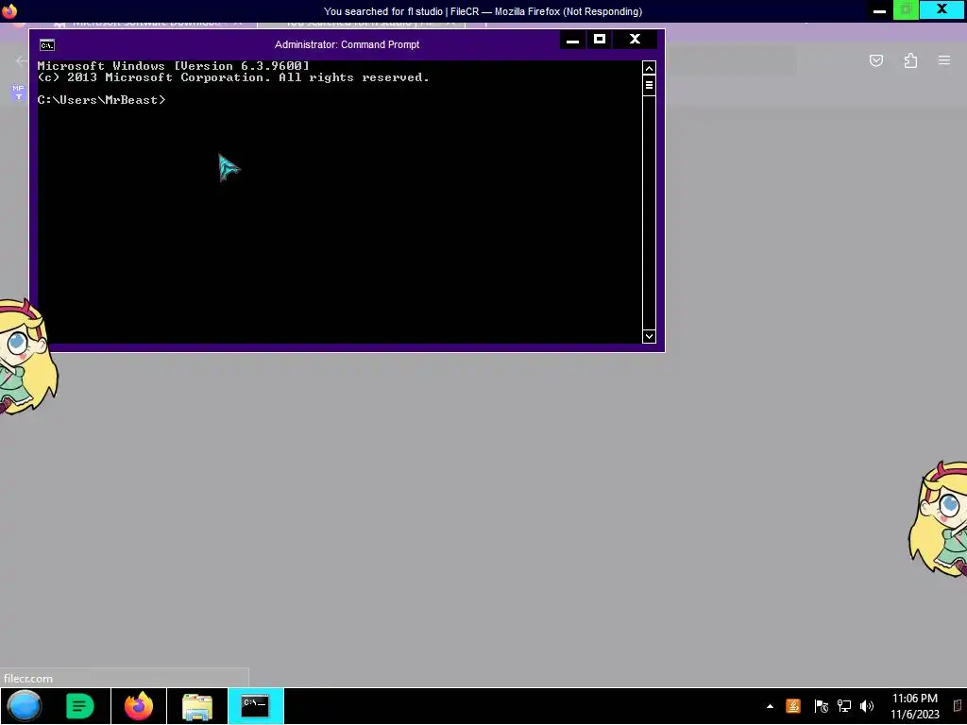Click the C:\Users\MrBeast> prompt line
The height and width of the screenshot is (725, 967).
click(x=101, y=100)
